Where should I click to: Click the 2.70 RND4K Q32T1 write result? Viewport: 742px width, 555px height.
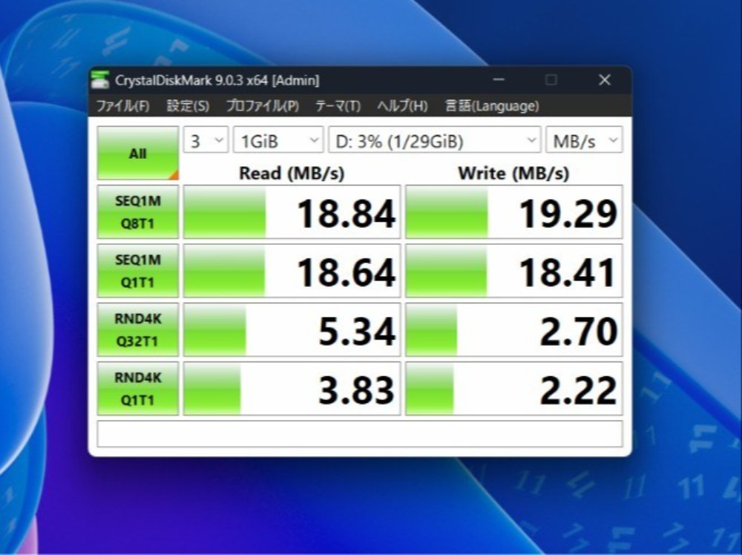click(514, 329)
